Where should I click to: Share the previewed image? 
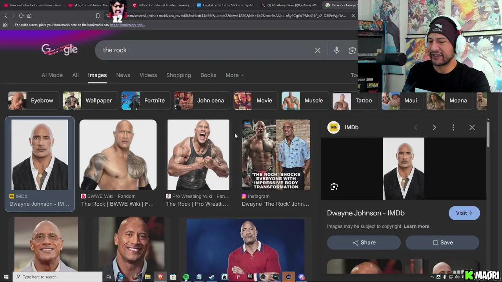point(364,242)
